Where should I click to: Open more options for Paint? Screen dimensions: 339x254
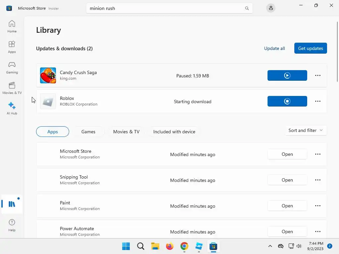(x=317, y=206)
